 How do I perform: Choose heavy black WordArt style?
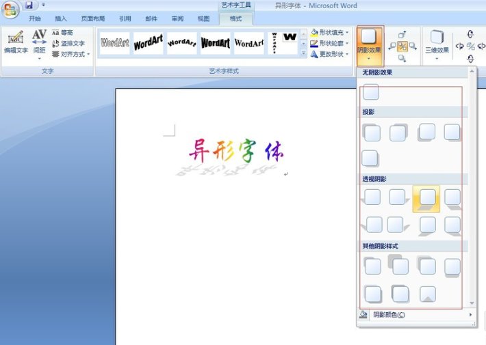point(216,43)
